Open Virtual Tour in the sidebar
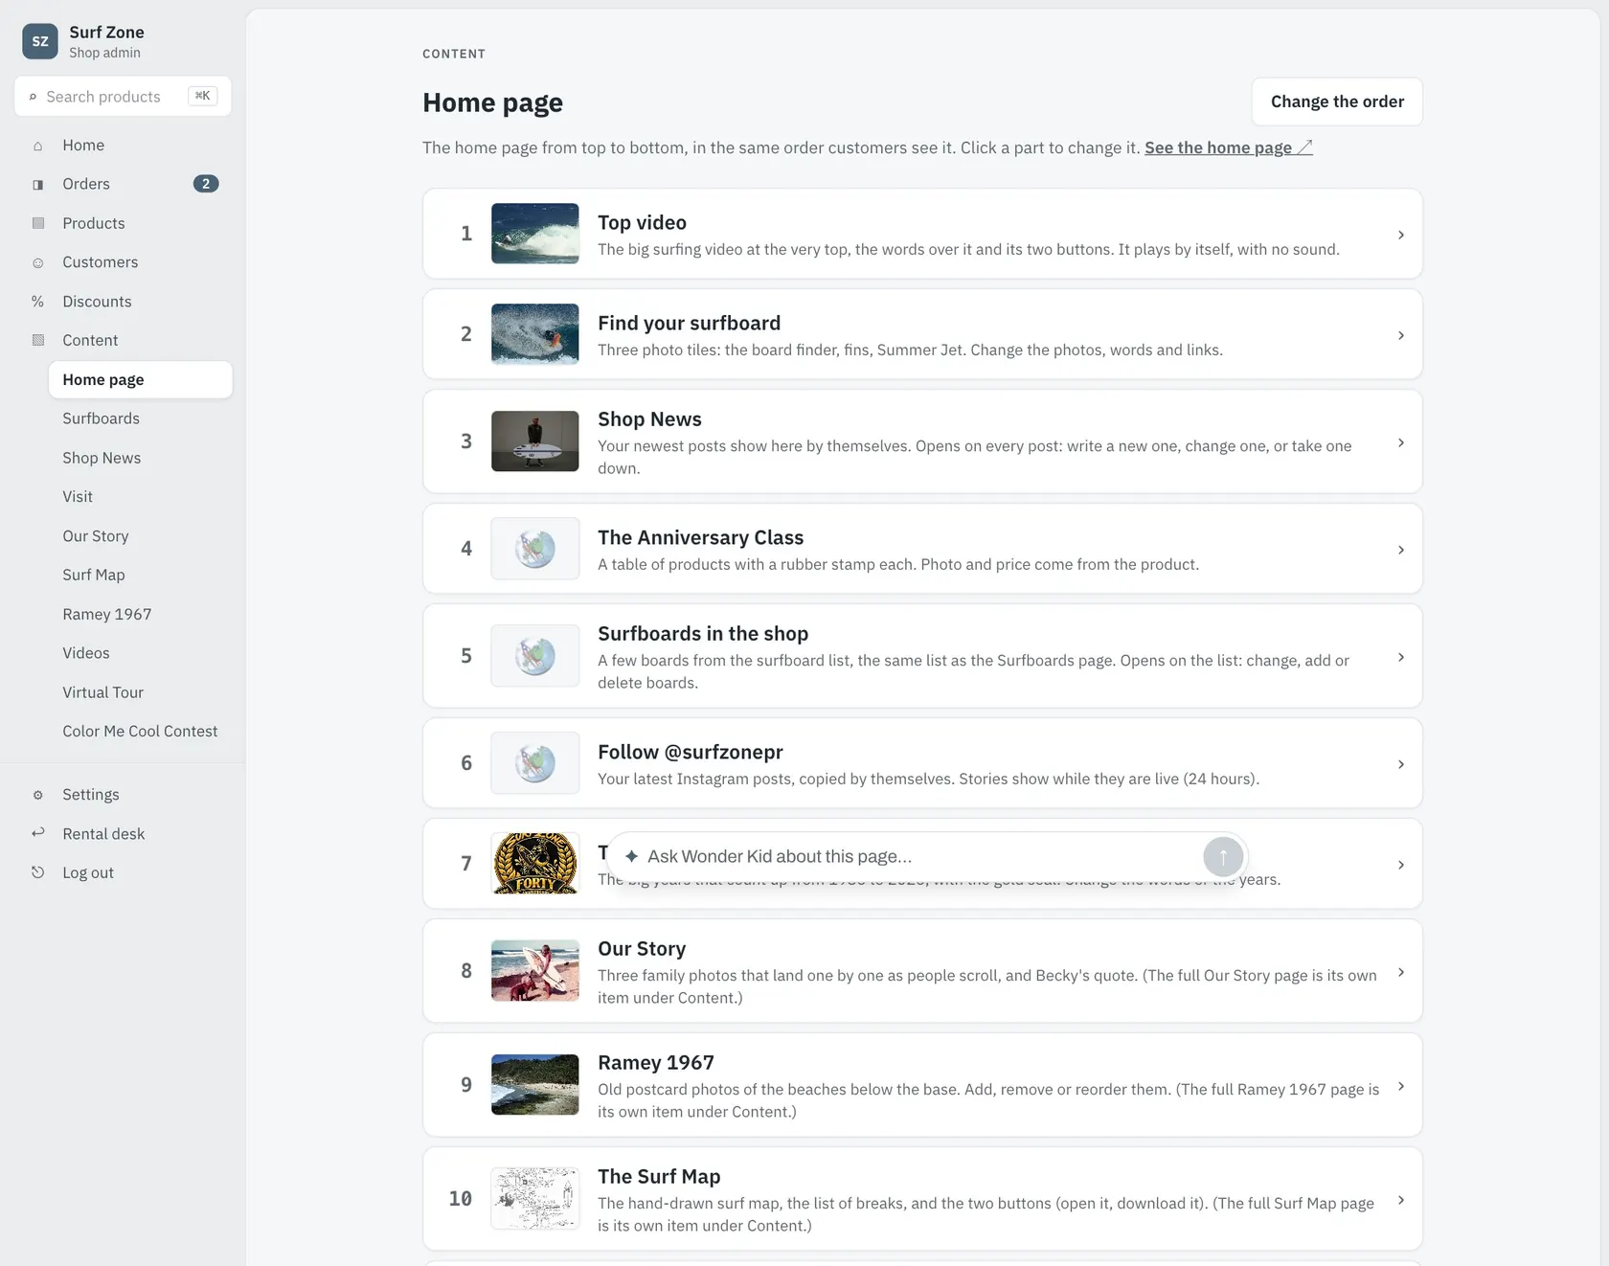This screenshot has width=1609, height=1266. [x=140, y=692]
